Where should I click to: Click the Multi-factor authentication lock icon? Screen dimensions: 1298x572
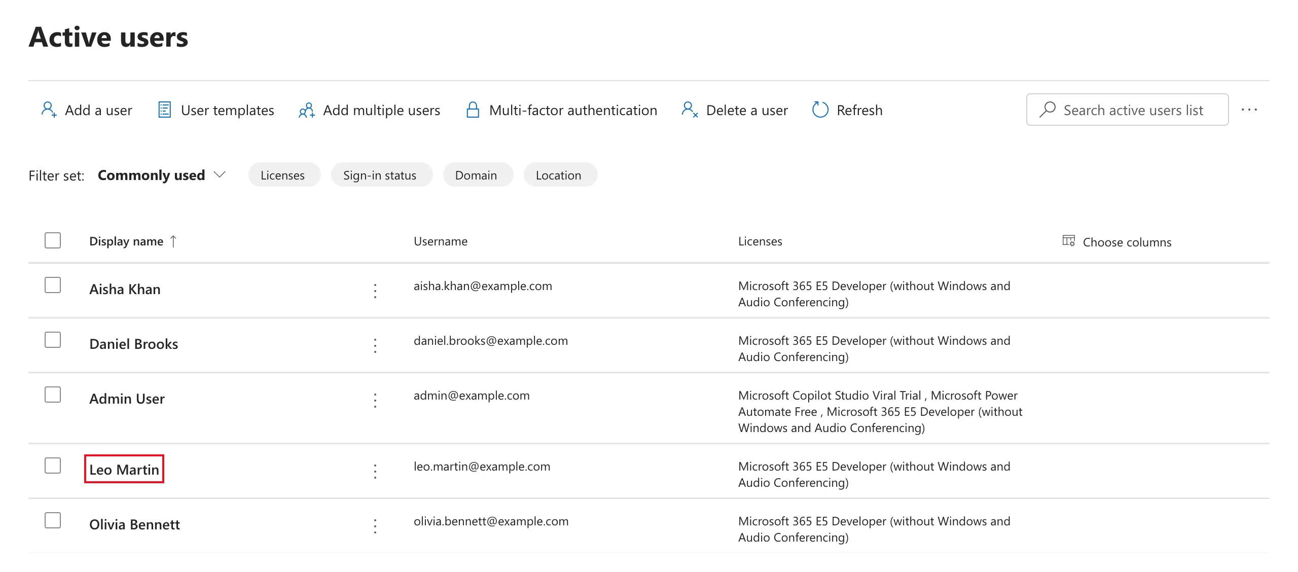click(473, 110)
